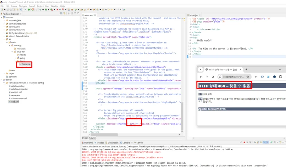The height and width of the screenshot is (167, 286).
Task: Expand Maven Dependencies node
Action: [x=4, y=36]
